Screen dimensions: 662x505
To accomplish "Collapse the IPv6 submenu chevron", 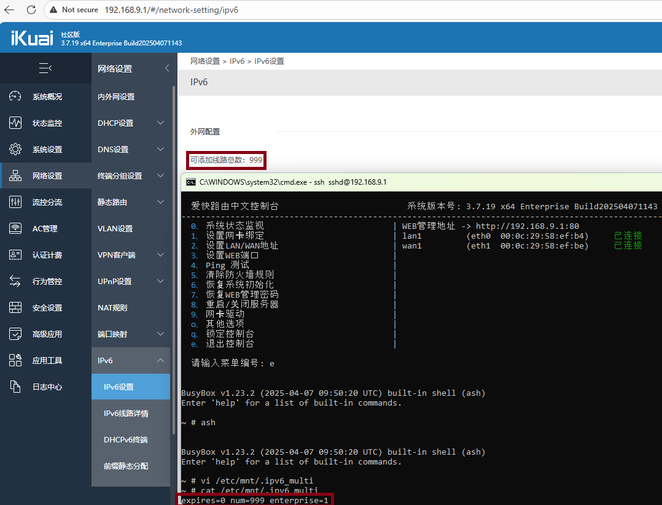I will [160, 360].
